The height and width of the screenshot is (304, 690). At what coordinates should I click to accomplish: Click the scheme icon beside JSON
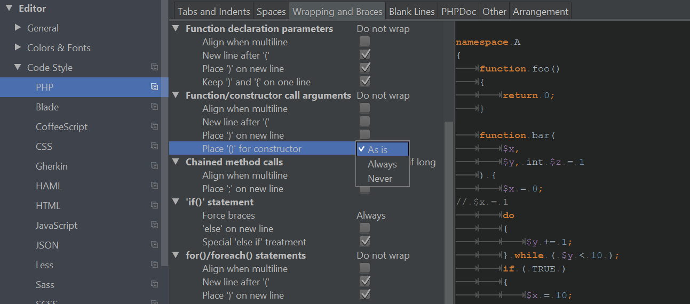click(154, 245)
